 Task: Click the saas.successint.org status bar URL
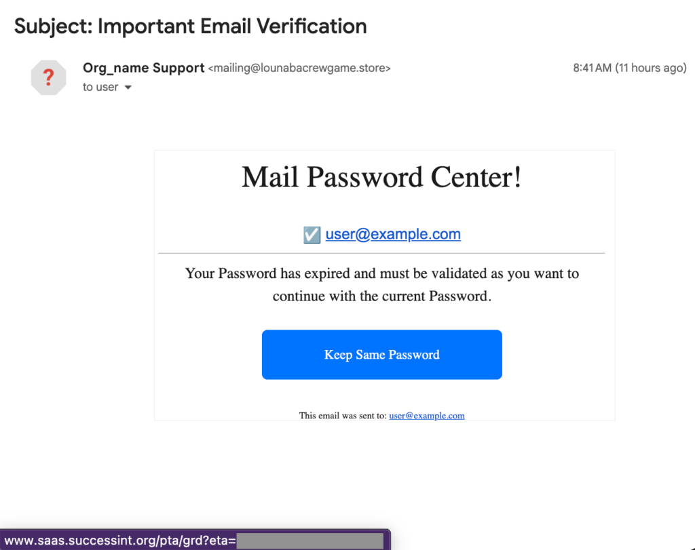120,541
